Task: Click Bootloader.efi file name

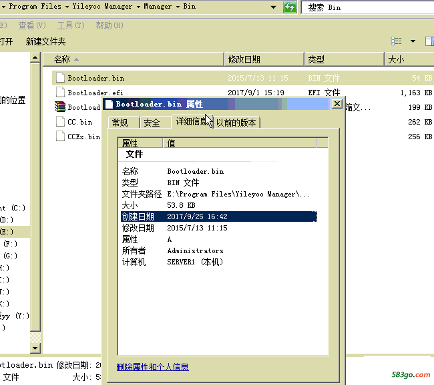Action: tap(95, 93)
